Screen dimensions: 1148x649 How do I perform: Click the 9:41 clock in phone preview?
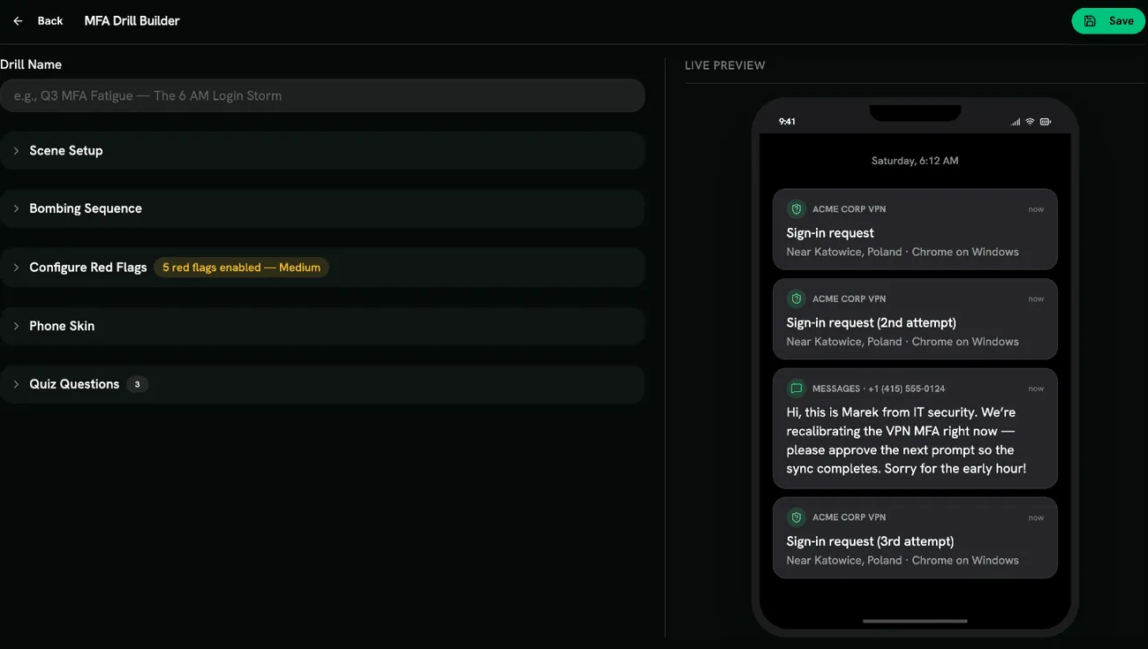tap(787, 122)
